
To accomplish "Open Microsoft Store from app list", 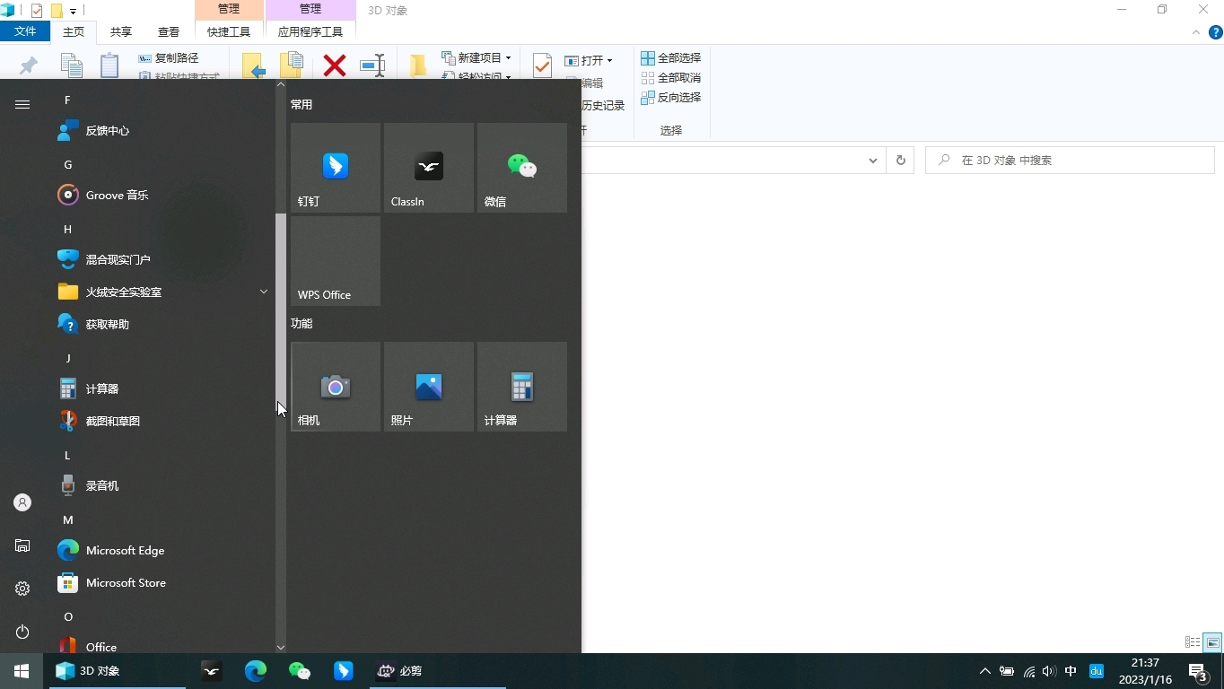I will click(162, 582).
